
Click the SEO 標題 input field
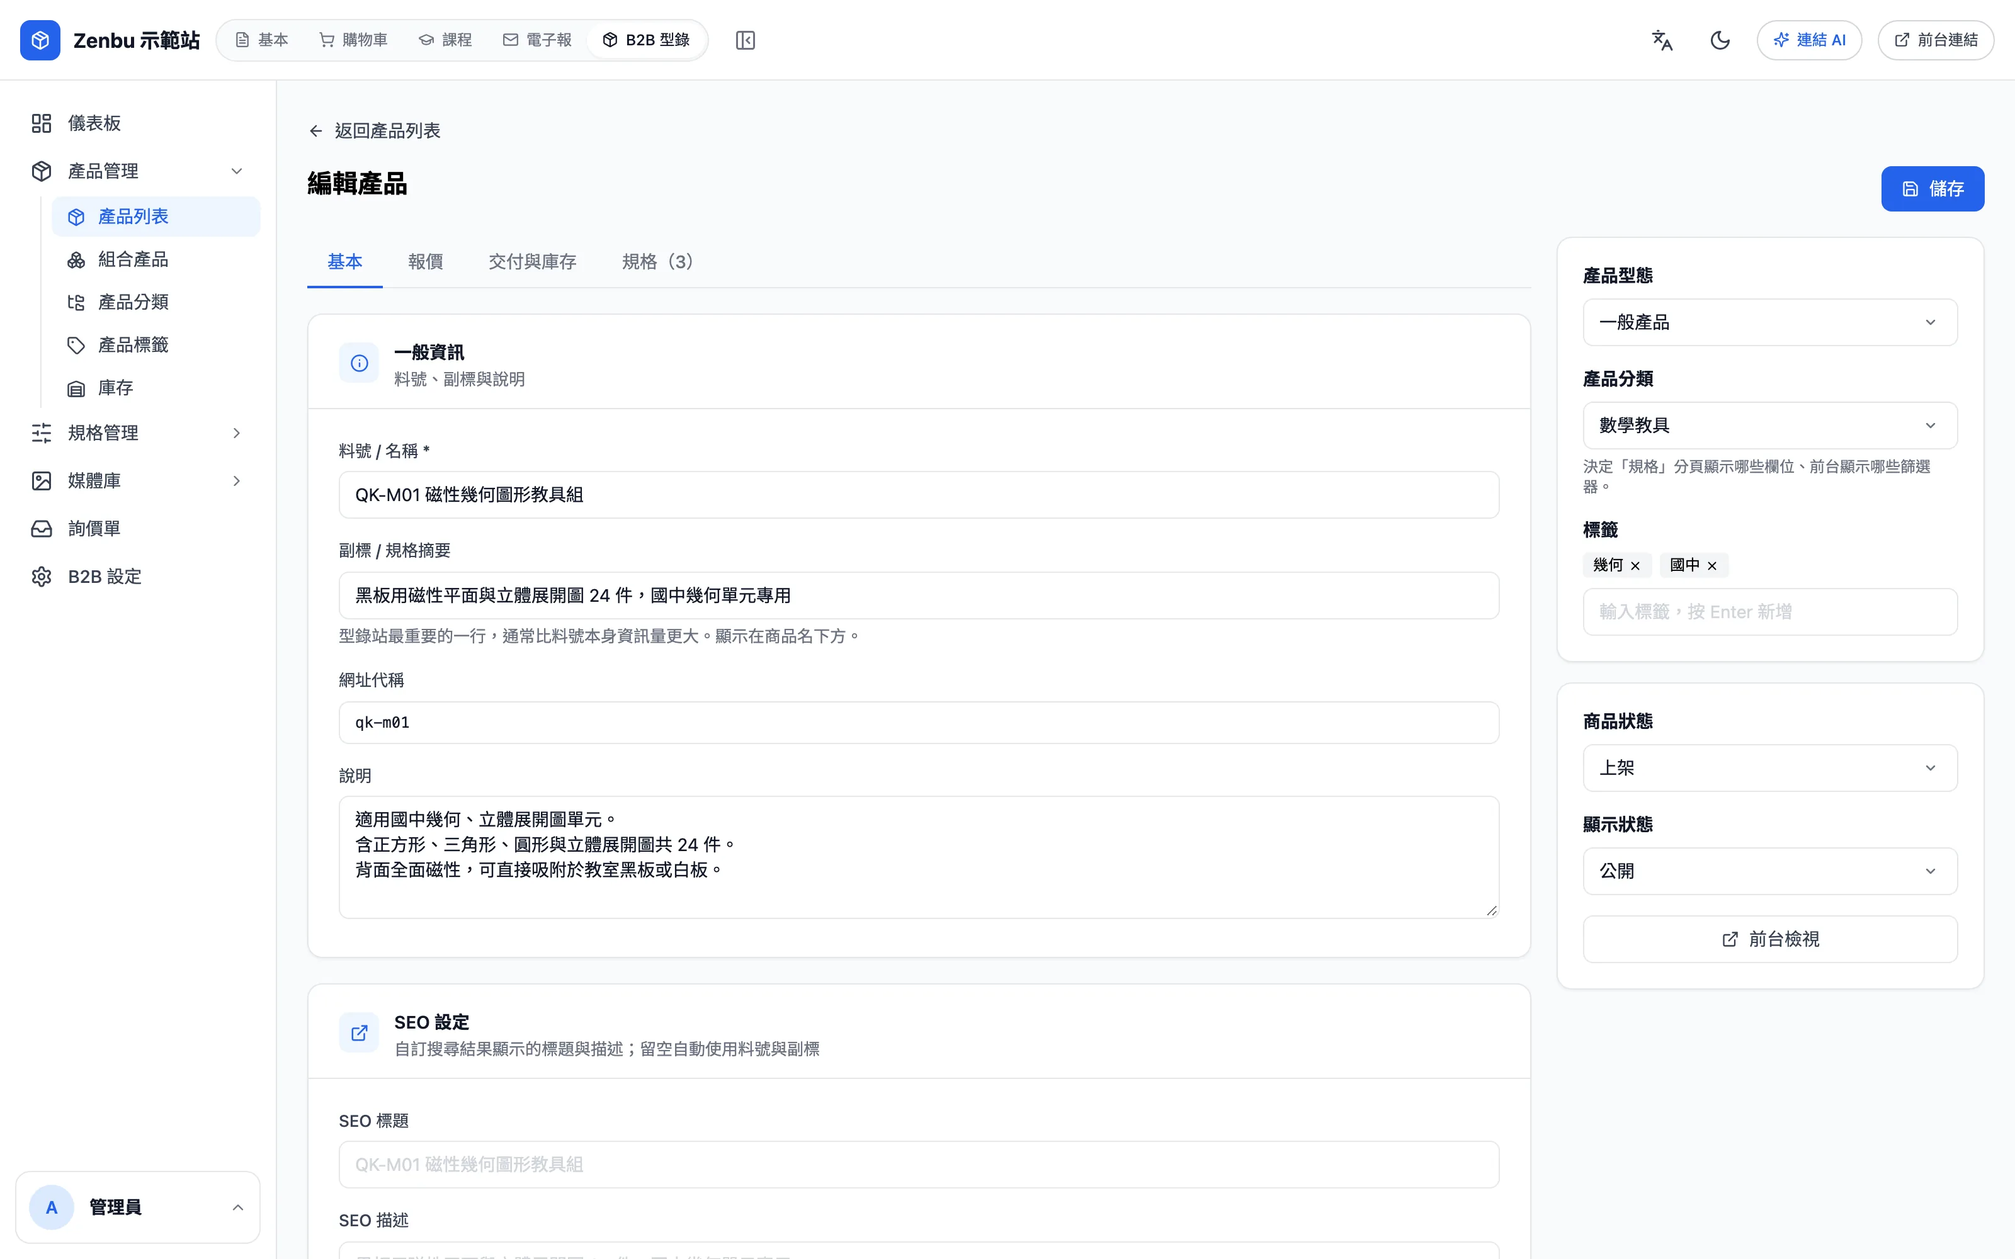[919, 1165]
